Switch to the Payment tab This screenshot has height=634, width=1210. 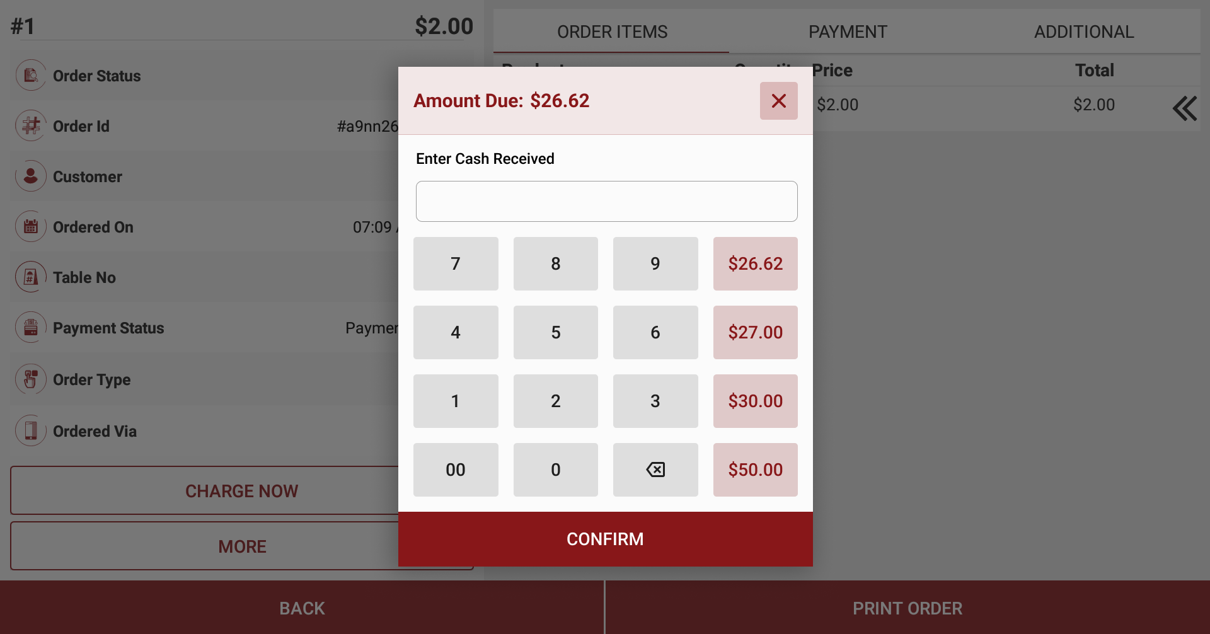[848, 32]
